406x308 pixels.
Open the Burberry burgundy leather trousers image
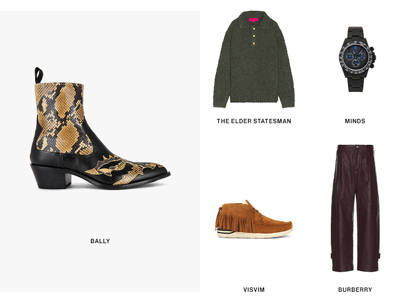tap(356, 208)
